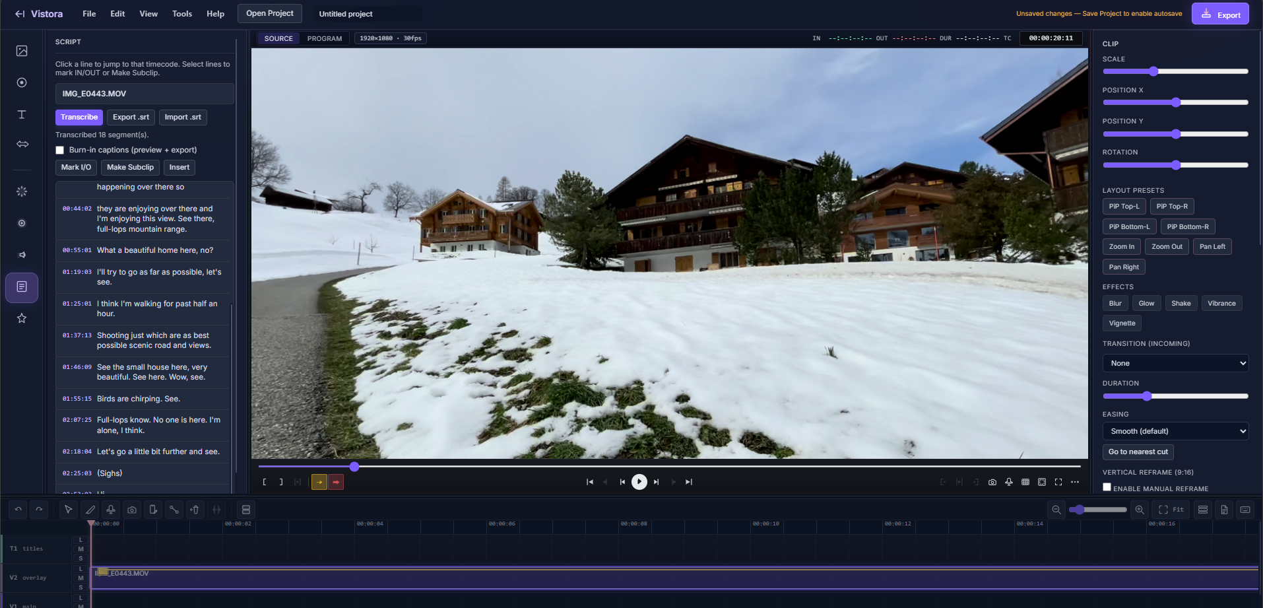This screenshot has height=608, width=1263.
Task: Open the Tools menu
Action: tap(182, 14)
